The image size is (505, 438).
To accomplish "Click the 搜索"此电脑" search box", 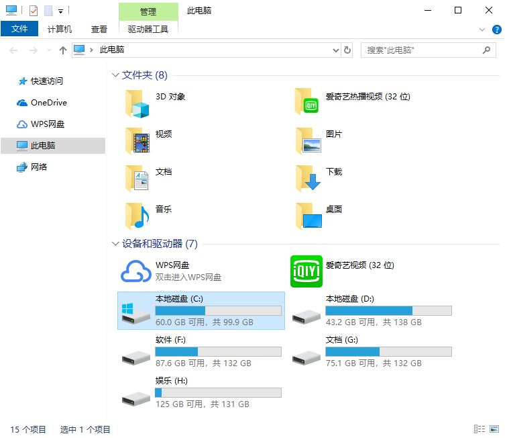I will 421,50.
